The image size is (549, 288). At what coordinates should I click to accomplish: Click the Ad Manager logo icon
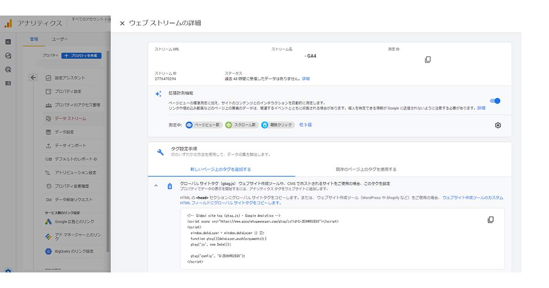pos(48,236)
